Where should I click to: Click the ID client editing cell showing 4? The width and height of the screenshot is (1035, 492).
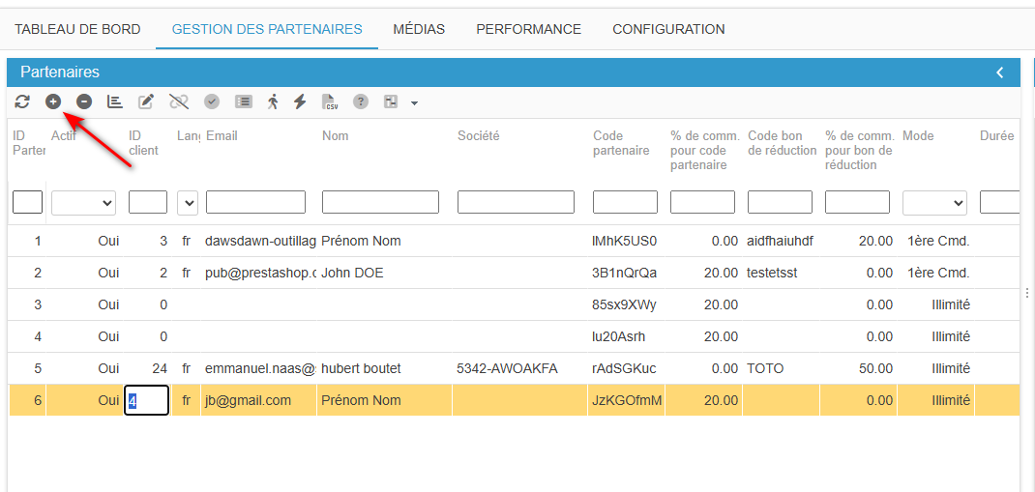click(x=146, y=400)
